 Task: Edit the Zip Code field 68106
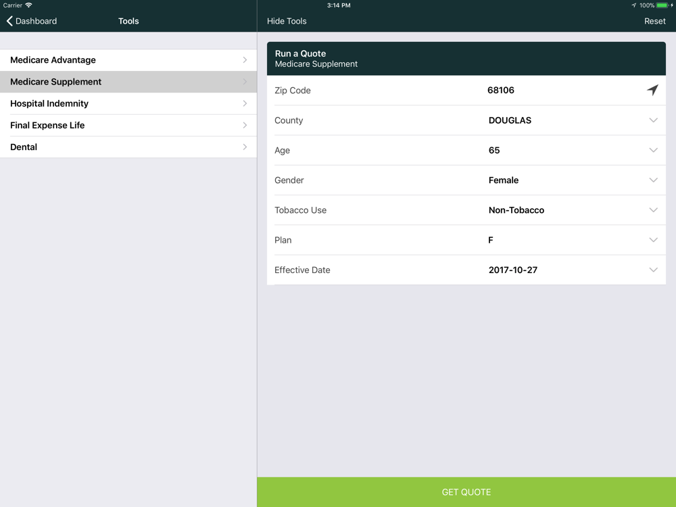500,90
